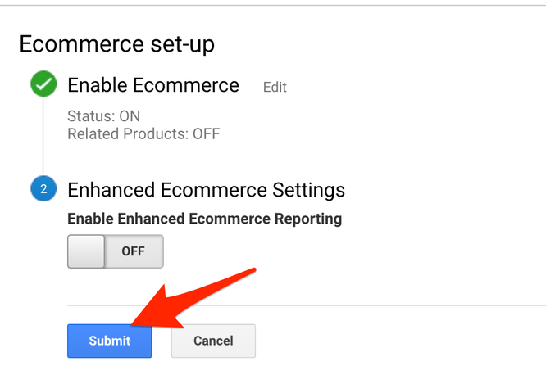Image resolution: width=546 pixels, height=384 pixels.
Task: Toggle the Enhanced Ecommerce Reporting switch
Action: [116, 252]
